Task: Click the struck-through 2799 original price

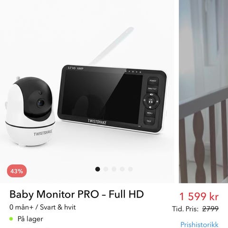Action: click(x=210, y=209)
